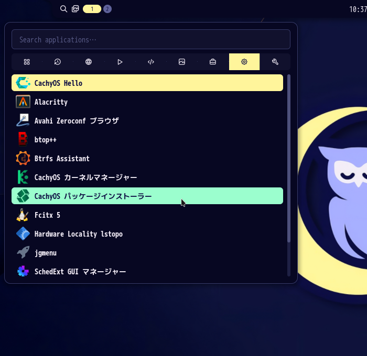Click the Avahi Zeroconf icon
Image resolution: width=367 pixels, height=356 pixels.
tap(23, 120)
